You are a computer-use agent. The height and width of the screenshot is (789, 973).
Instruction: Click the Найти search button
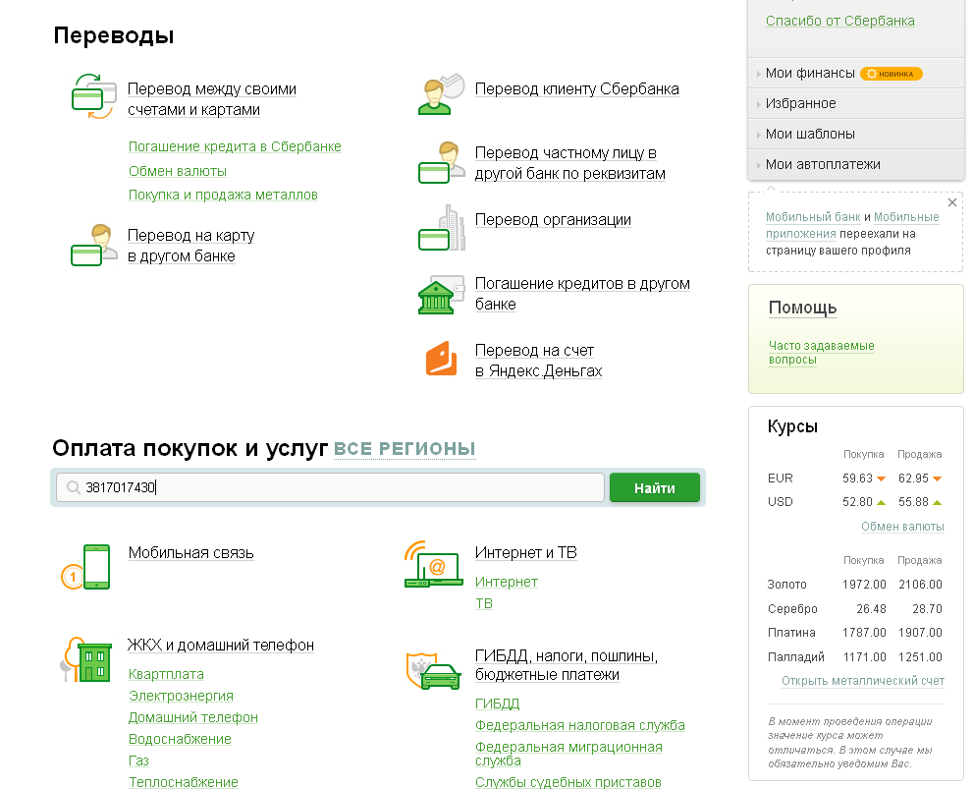[x=655, y=488]
